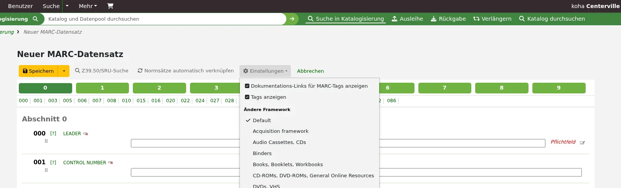
Task: Switch to section tab 6
Action: 388,88
